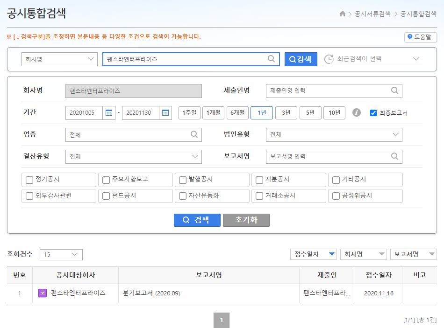The image size is (444, 328).
Task: Open the calendar picker for the end date
Action: click(x=165, y=112)
